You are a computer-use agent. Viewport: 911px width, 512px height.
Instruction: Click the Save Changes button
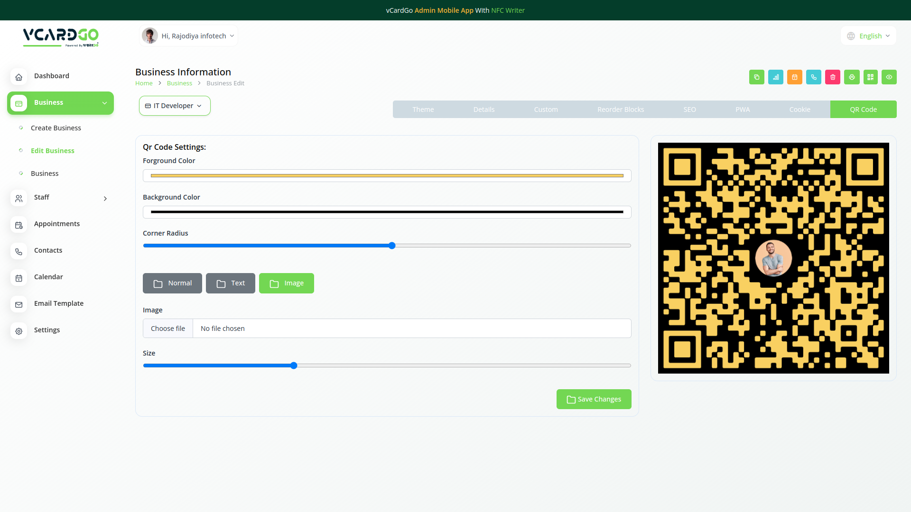pyautogui.click(x=594, y=399)
